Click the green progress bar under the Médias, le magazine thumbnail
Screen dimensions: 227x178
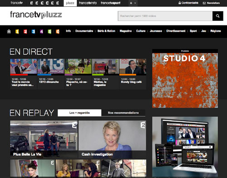[x=98, y=74]
